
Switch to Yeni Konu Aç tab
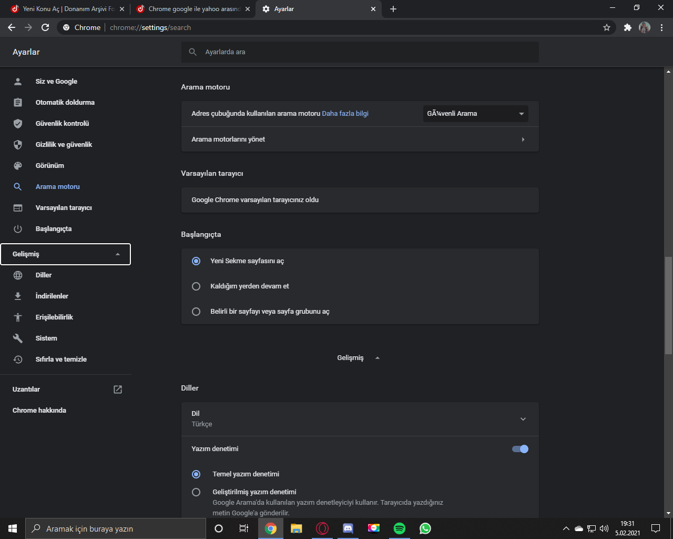coord(66,9)
